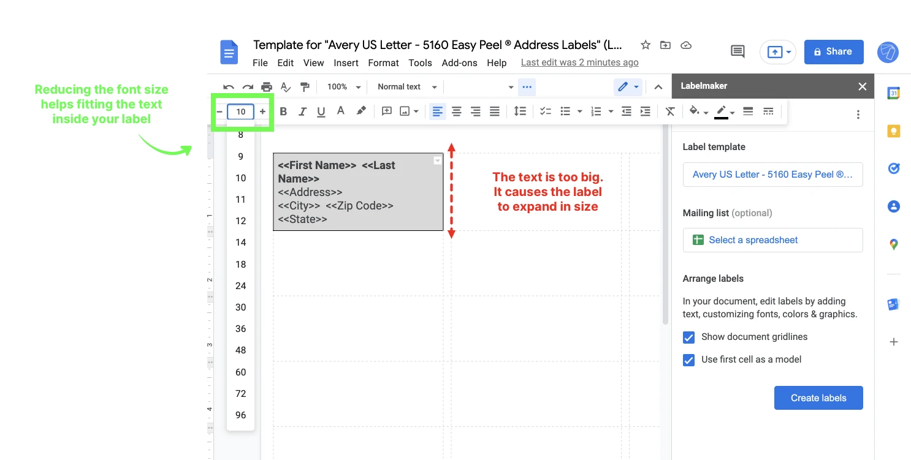
Task: Collapse the menus with the up chevron
Action: [x=658, y=87]
